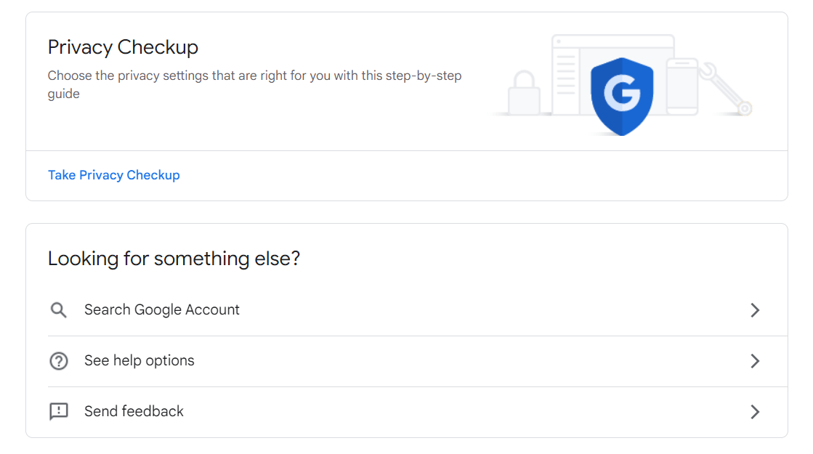This screenshot has width=813, height=454.
Task: Click the magnifying glass search icon
Action: click(59, 310)
